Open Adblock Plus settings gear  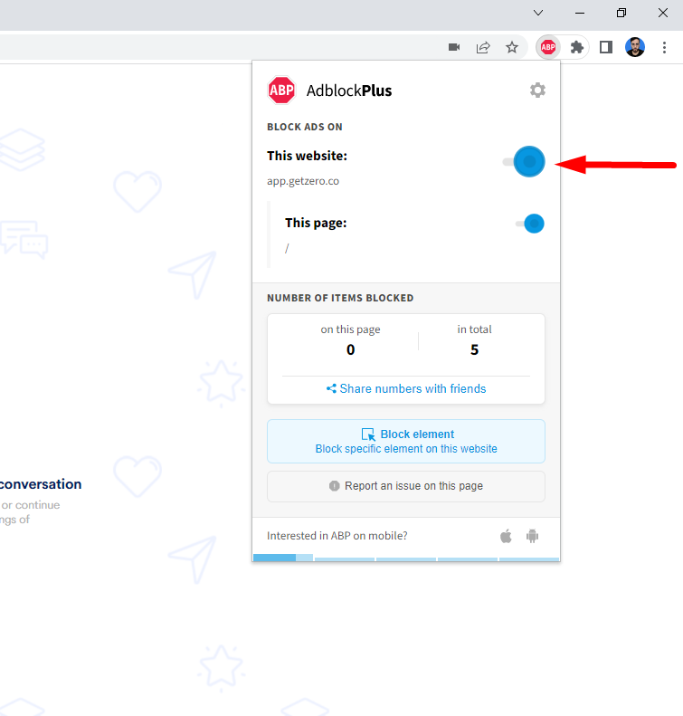point(537,91)
